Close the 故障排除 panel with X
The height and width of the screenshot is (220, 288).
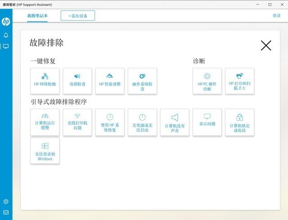[x=266, y=45]
